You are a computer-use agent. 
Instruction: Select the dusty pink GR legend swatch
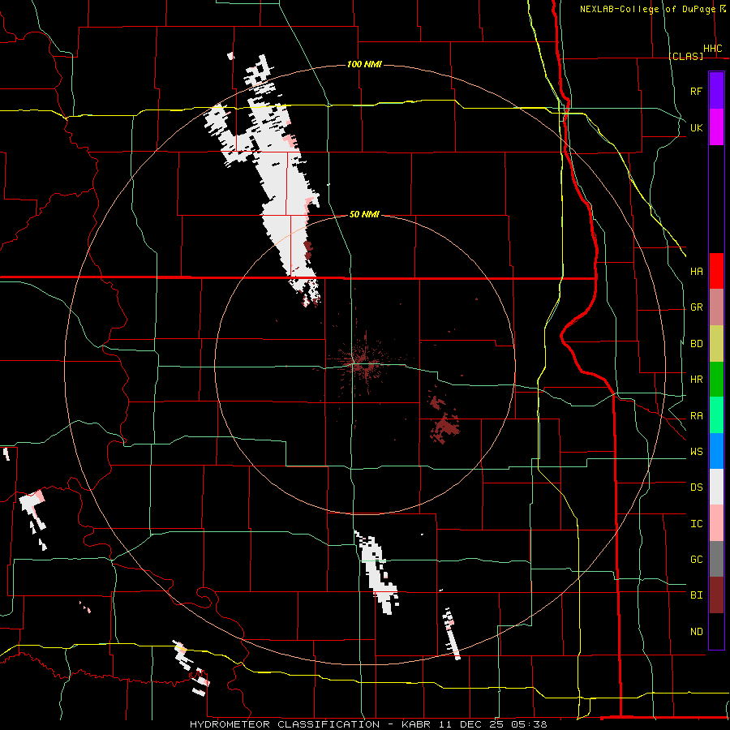[716, 307]
